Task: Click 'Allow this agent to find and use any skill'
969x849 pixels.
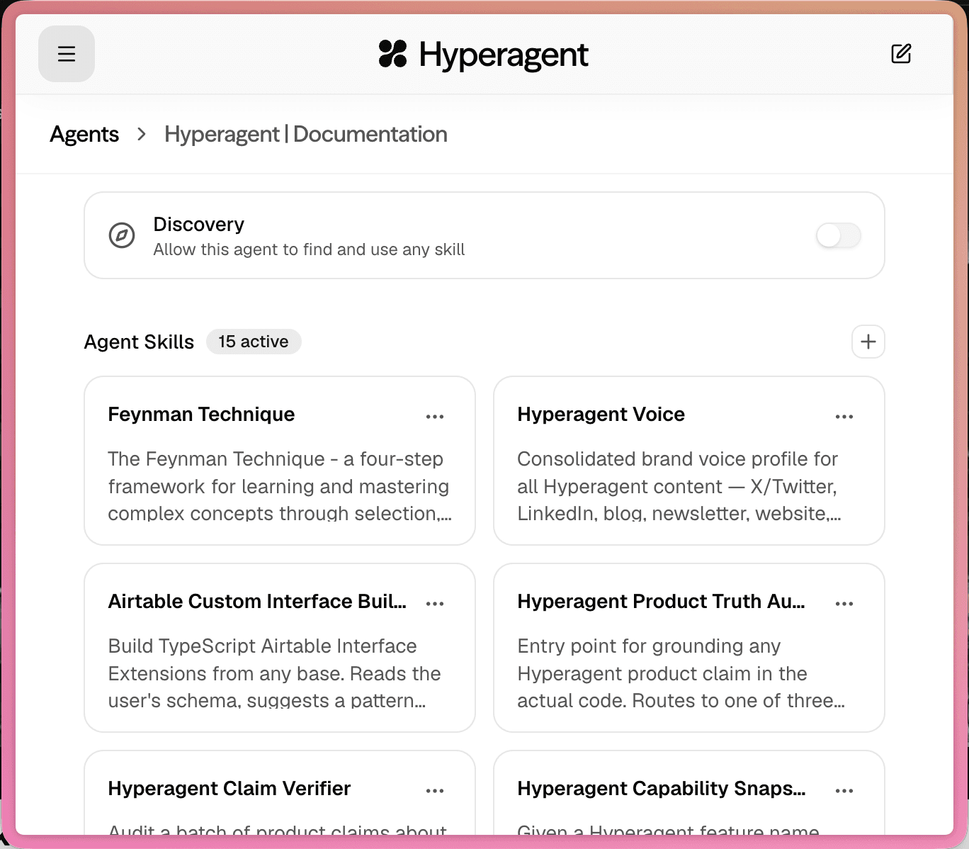Action: pyautogui.click(x=309, y=249)
